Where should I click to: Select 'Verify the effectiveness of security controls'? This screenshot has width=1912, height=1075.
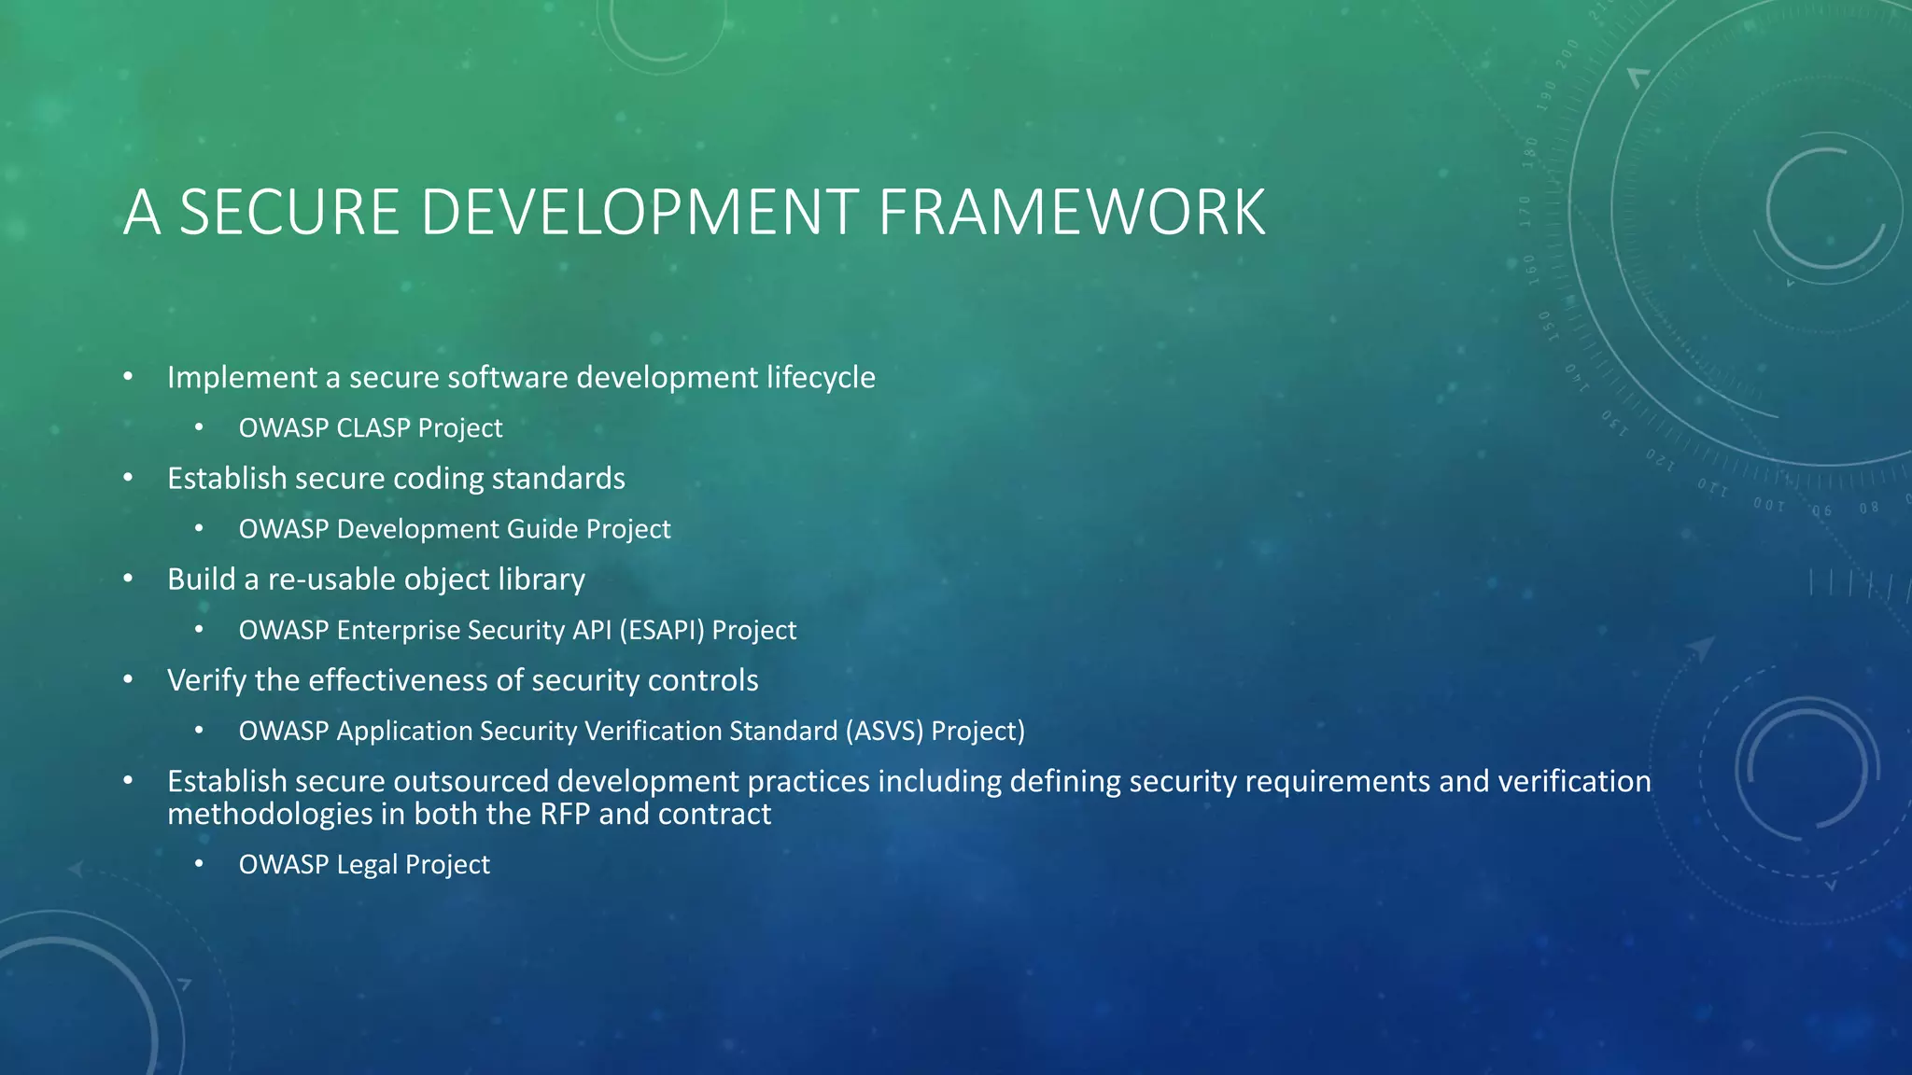click(x=462, y=680)
